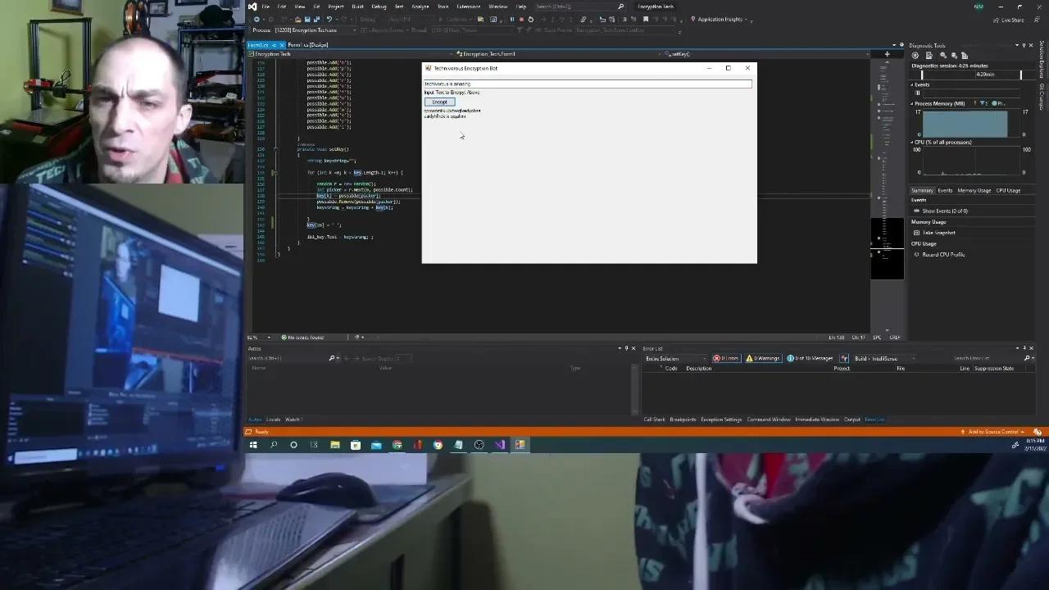Click the notifications bell in status bar
This screenshot has height=590, width=1049.
pos(1038,432)
